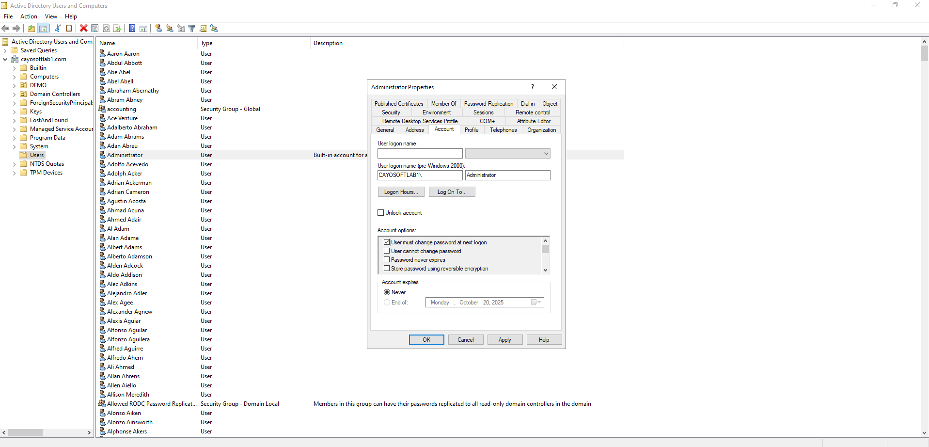Expand the Domain Controllers tree node
Image resolution: width=929 pixels, height=447 pixels.
click(x=14, y=95)
